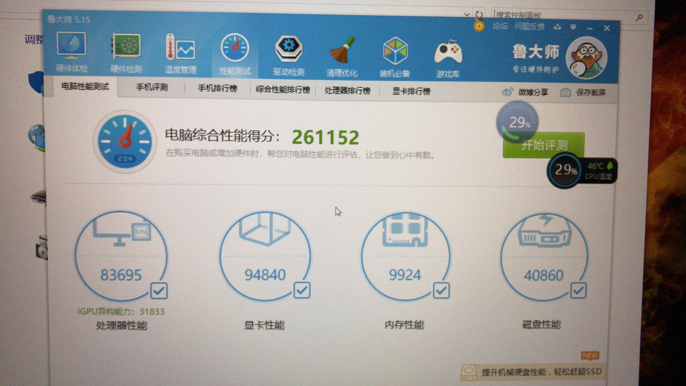This screenshot has height=386, width=686.
Task: Toggle the 内存性能 test checkbox
Action: pos(441,290)
